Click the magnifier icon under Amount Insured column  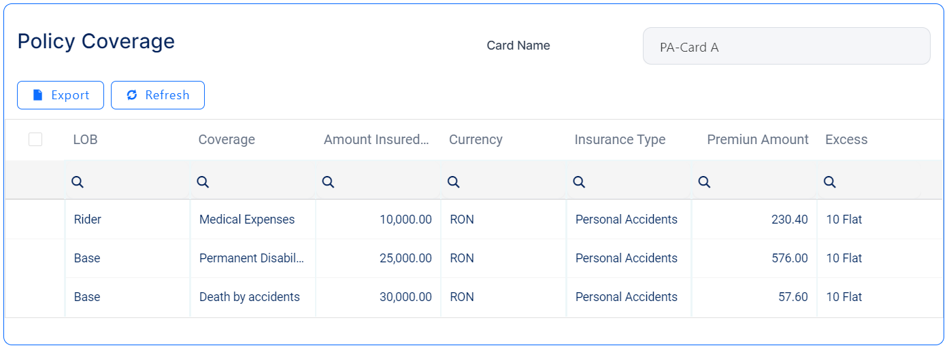point(328,182)
